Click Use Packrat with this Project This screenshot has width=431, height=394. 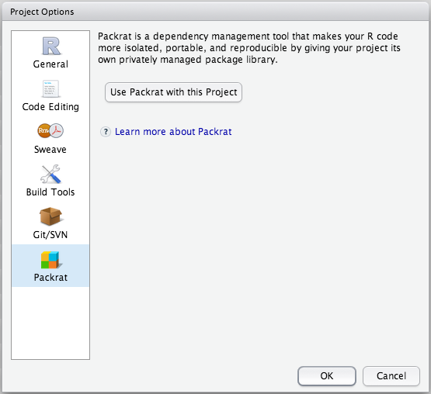click(173, 92)
